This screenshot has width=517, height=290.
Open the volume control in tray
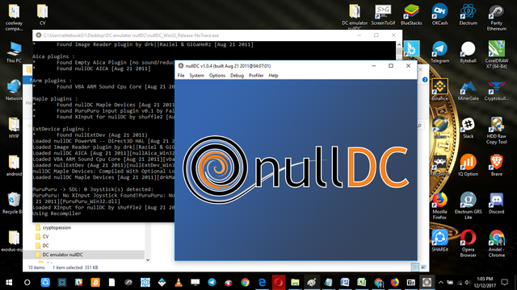click(468, 283)
